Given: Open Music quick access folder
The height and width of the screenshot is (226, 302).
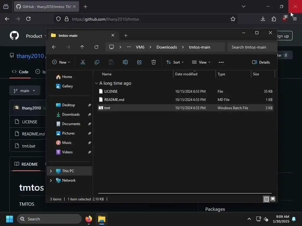Looking at the screenshot, I should click(x=67, y=143).
